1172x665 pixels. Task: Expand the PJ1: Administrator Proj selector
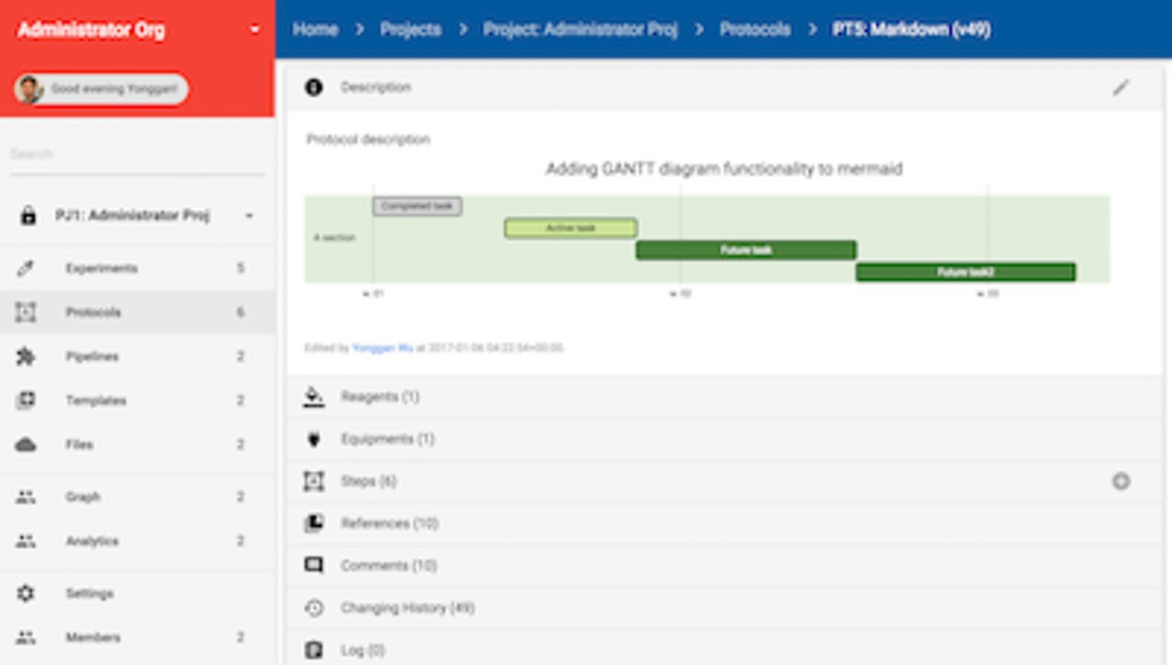(249, 215)
